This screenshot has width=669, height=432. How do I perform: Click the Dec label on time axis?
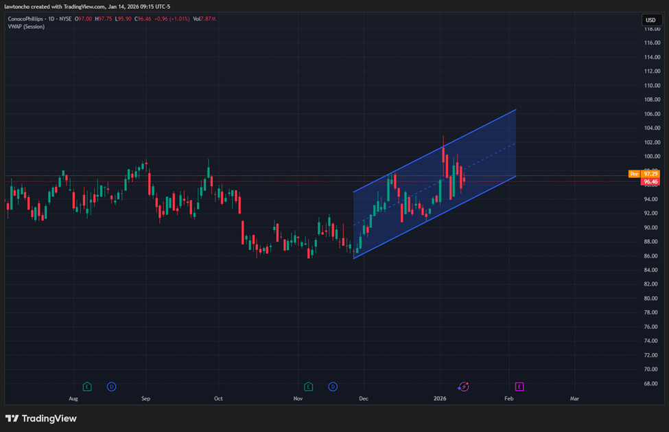pyautogui.click(x=364, y=398)
